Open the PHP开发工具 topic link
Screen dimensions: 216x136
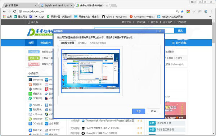[x=164, y=123]
